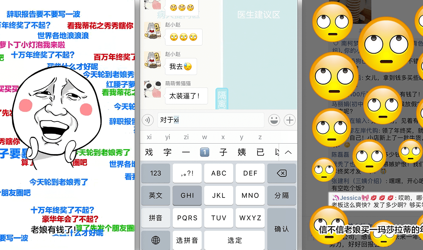This screenshot has width=423, height=250.
Task: Click the 张建利（三姨介绍） comment in right panel
Action: pyautogui.click(x=377, y=185)
